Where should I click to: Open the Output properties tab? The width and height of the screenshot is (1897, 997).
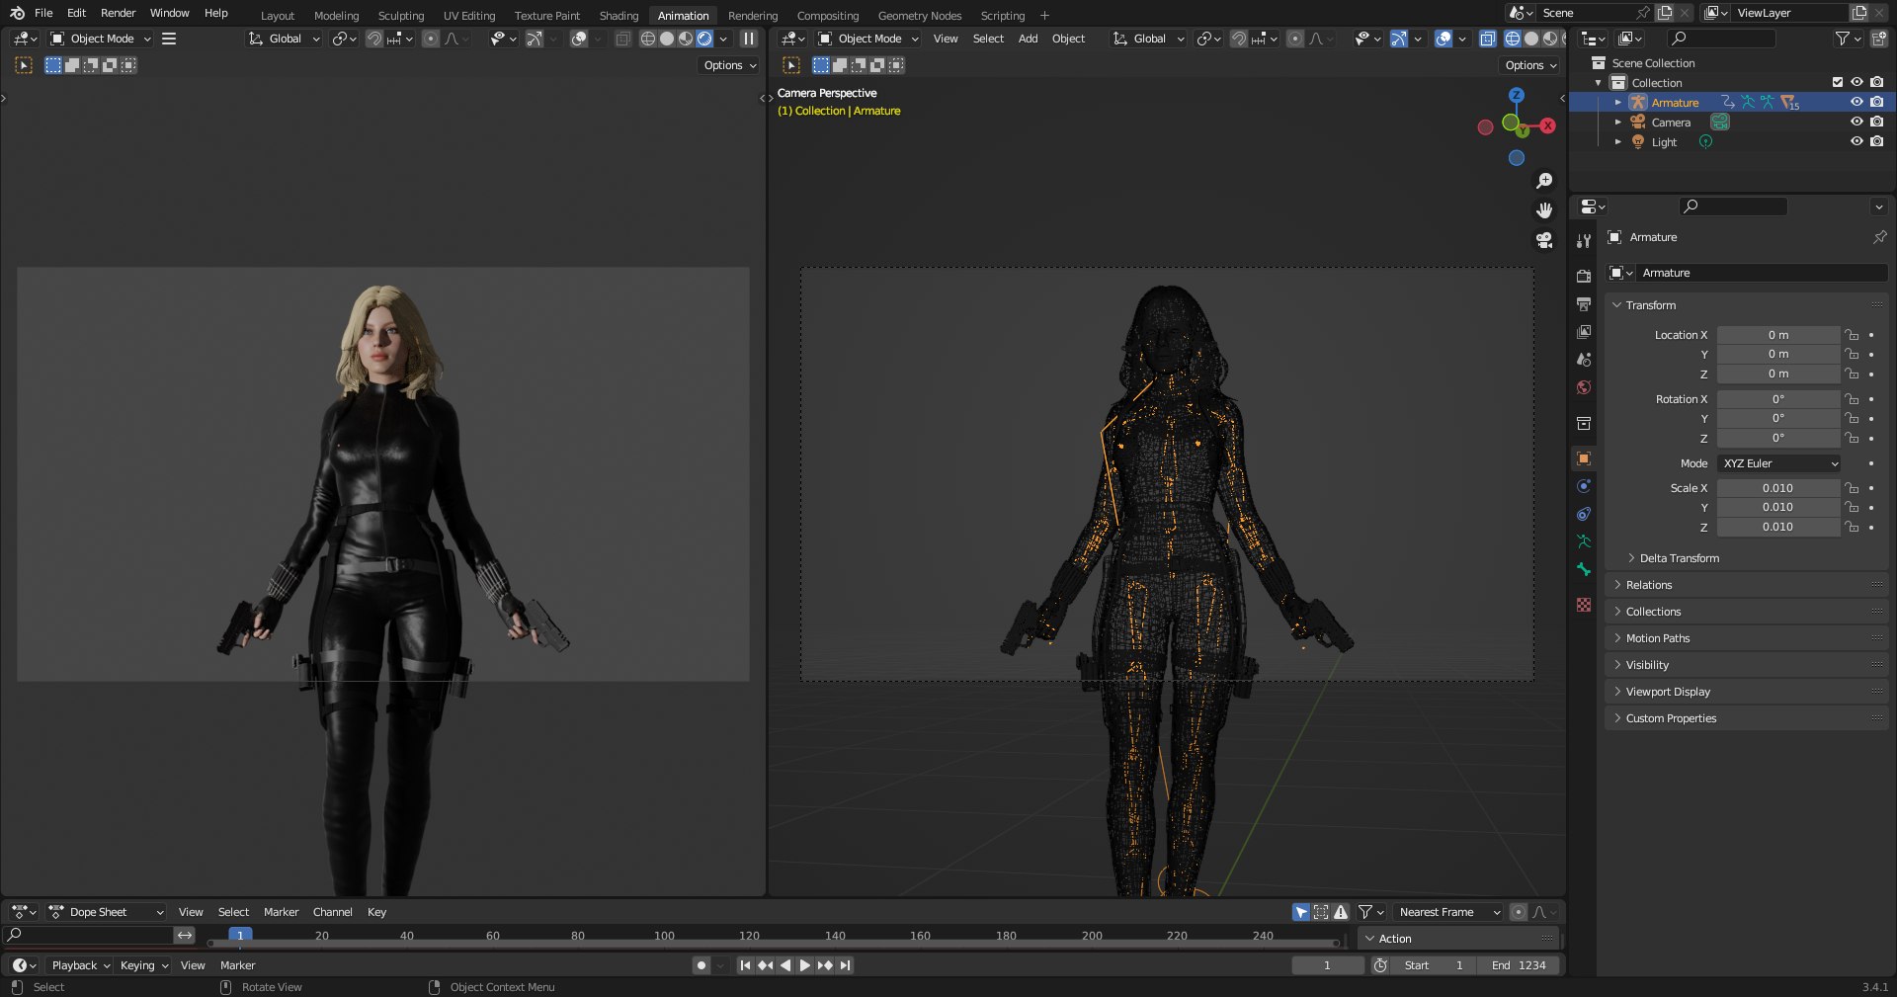point(1584,303)
